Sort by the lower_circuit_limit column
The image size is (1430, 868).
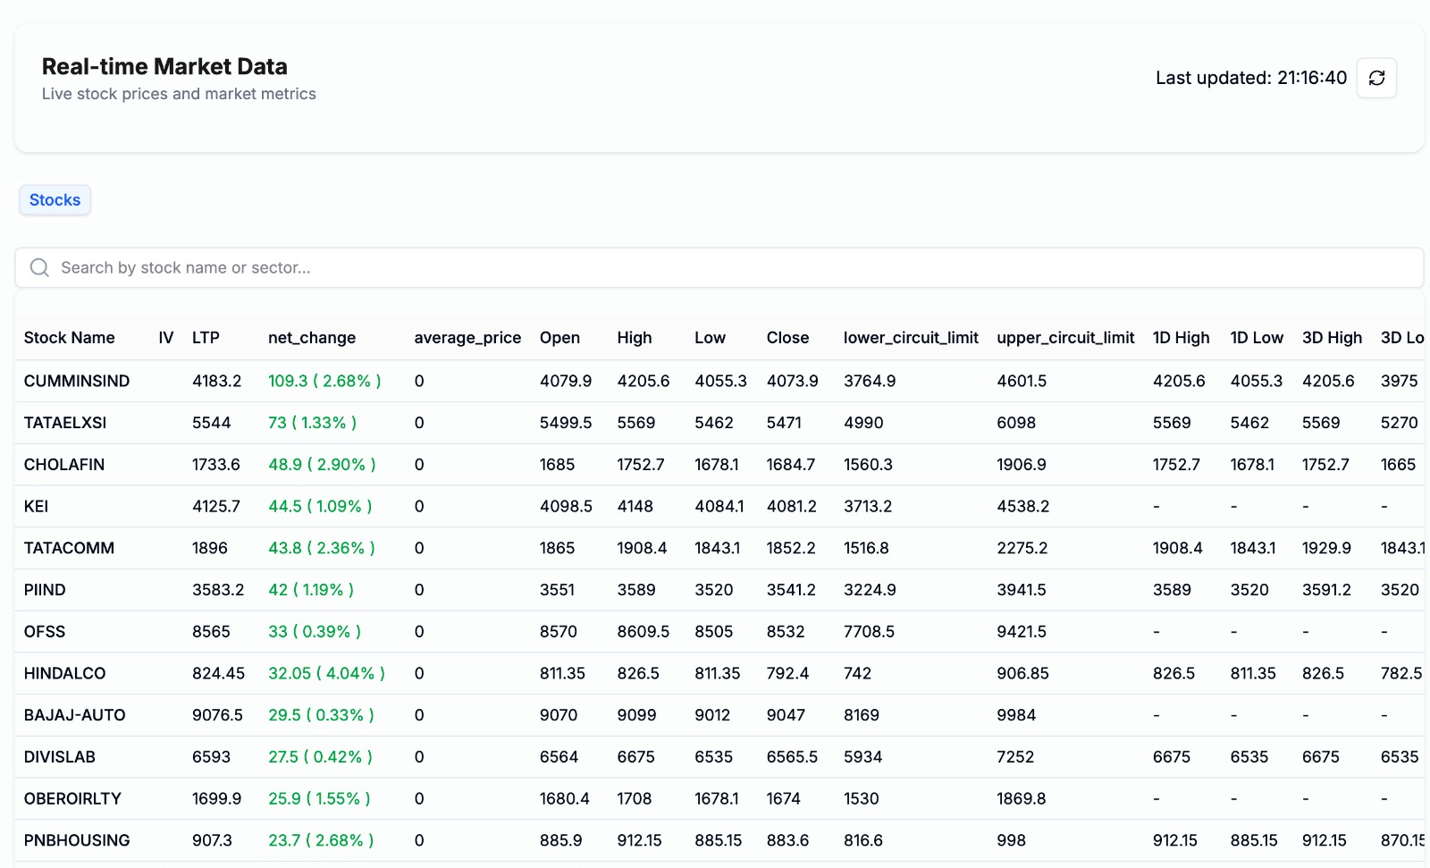pos(910,338)
